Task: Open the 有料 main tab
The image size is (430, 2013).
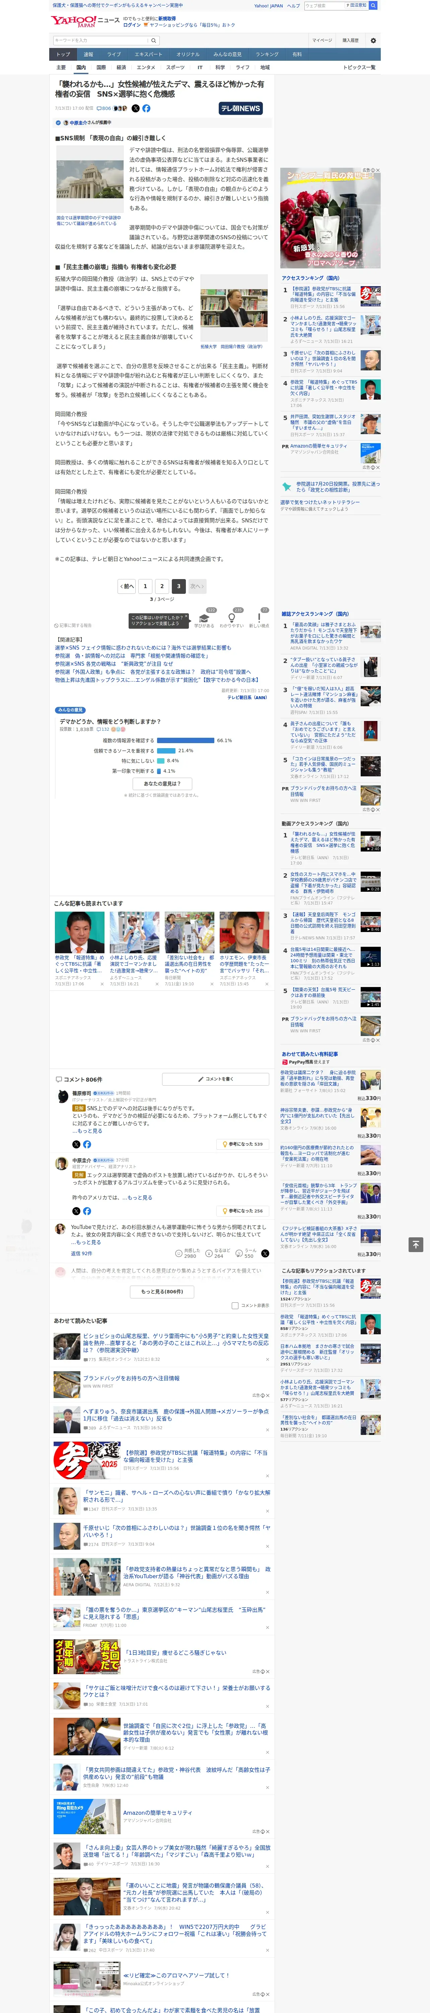Action: pos(297,55)
